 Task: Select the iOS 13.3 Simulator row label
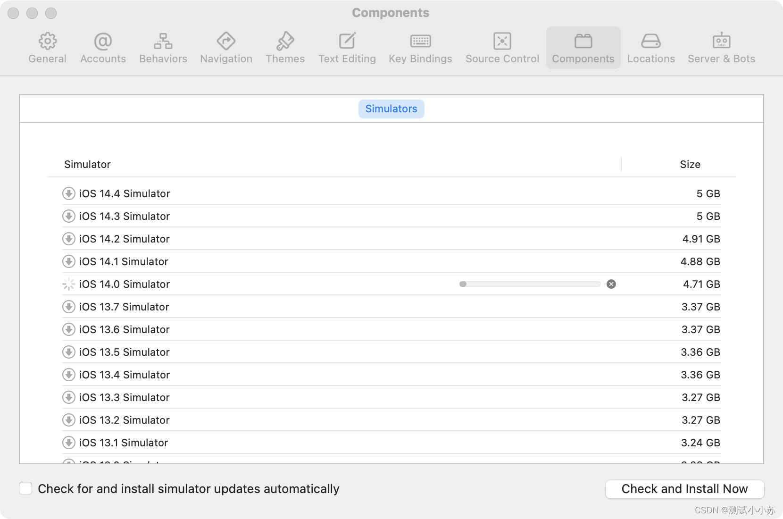pyautogui.click(x=125, y=397)
